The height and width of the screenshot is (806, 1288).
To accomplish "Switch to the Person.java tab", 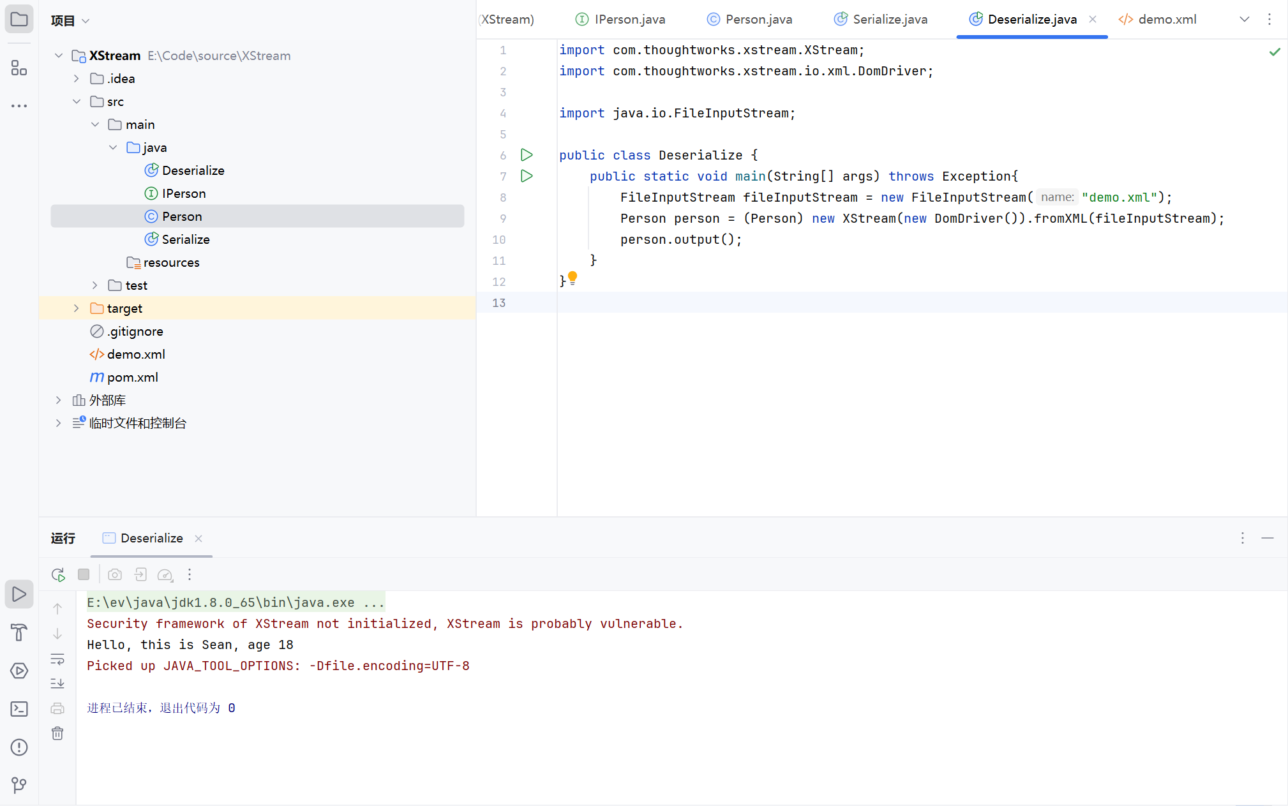I will point(749,19).
